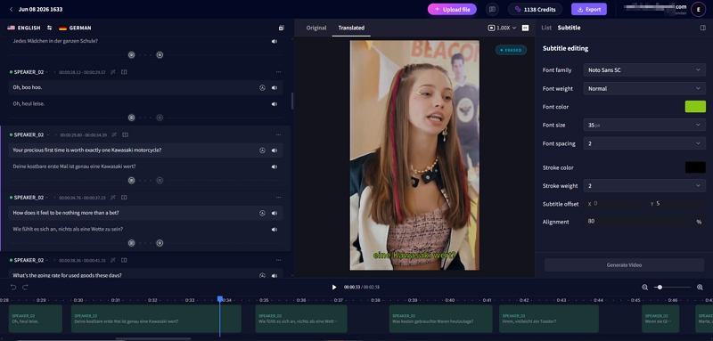
Task: Play audio for 'Your precious first time' line
Action: [x=275, y=150]
